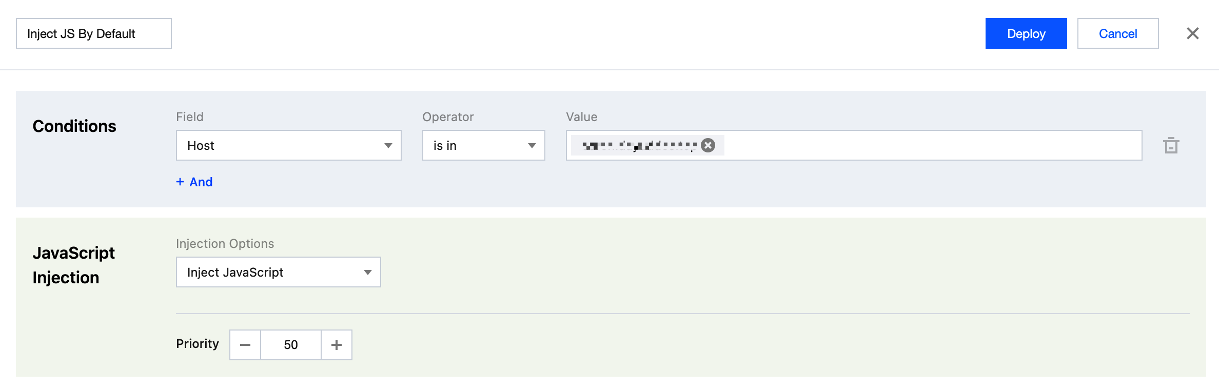Click the Field dropdown arrow

coord(388,146)
